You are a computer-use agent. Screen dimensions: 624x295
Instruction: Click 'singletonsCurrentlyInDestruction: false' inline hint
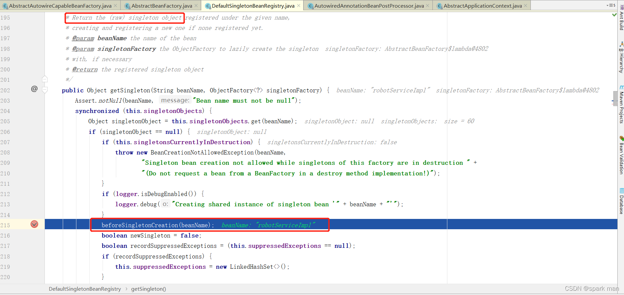coord(332,142)
